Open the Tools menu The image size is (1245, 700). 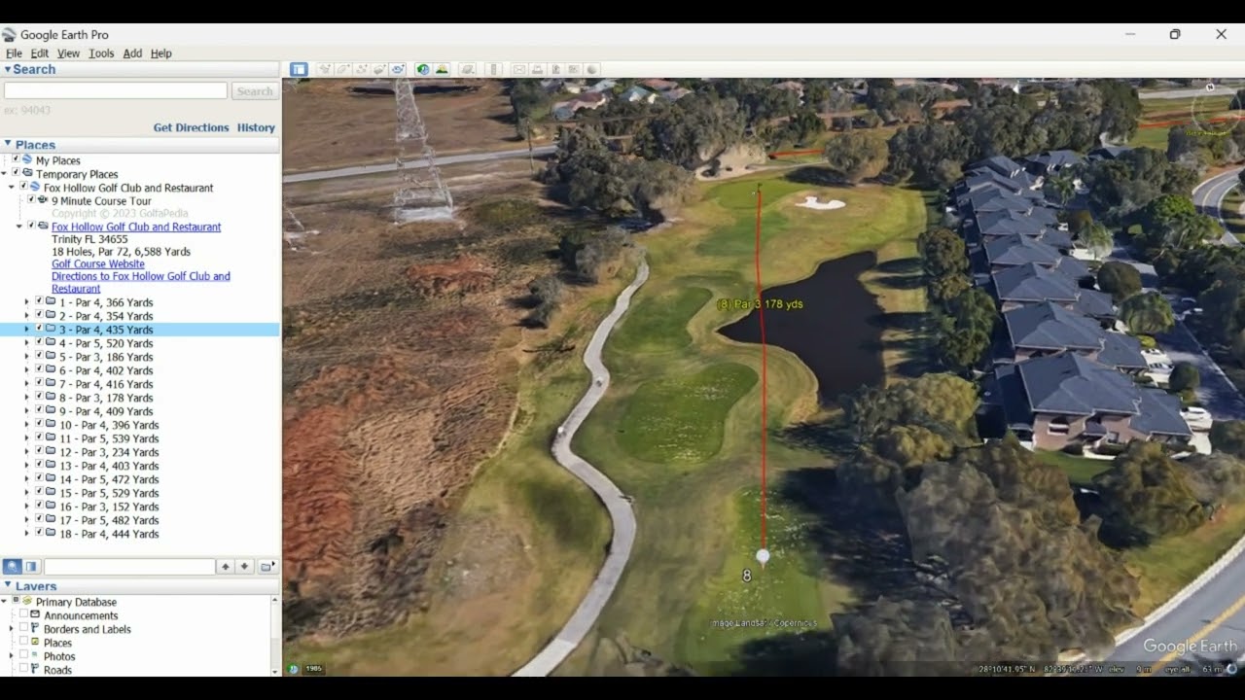click(101, 53)
